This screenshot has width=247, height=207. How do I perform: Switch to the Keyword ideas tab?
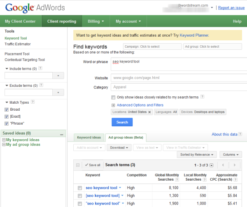tap(89, 137)
